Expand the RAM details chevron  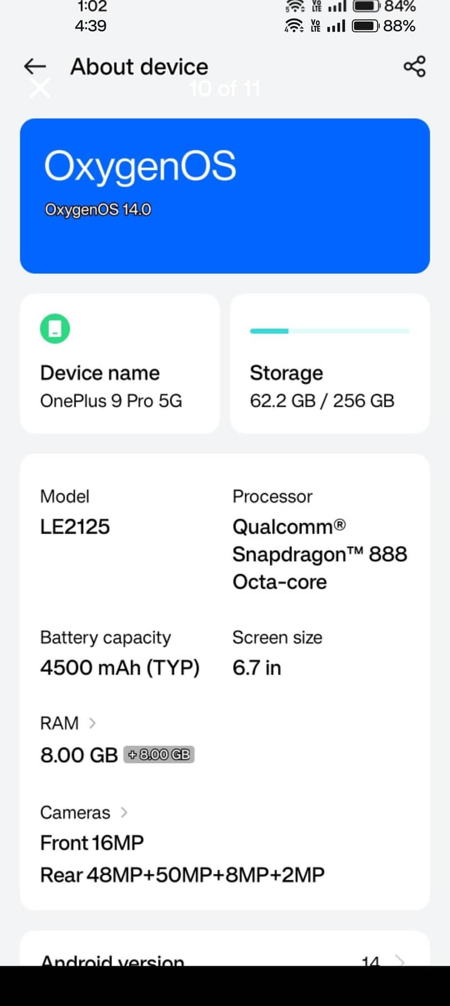tap(93, 723)
